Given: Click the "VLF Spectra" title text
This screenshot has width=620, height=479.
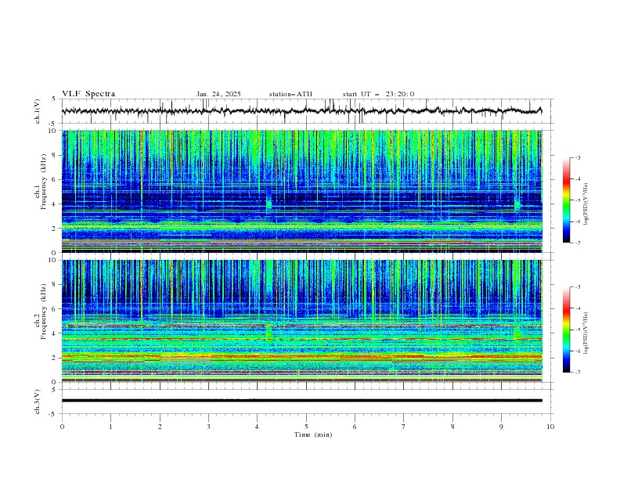Looking at the screenshot, I should [x=88, y=94].
